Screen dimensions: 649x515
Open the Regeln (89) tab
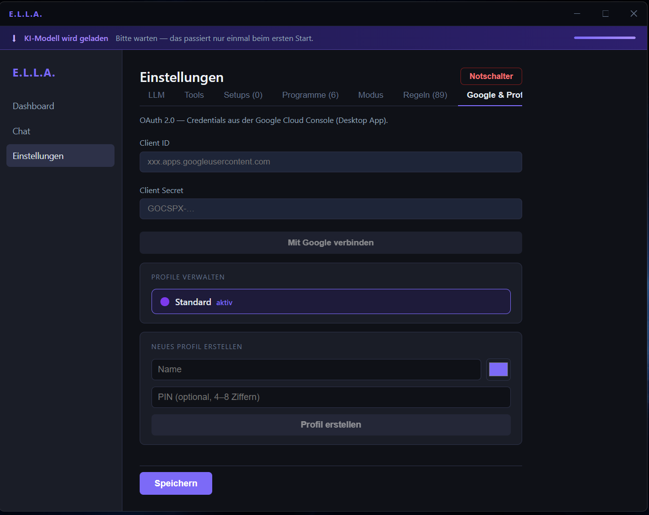point(425,95)
